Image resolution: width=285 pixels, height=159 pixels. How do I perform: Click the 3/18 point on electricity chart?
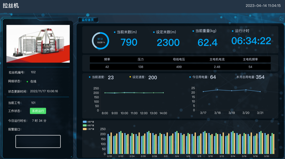(217, 90)
